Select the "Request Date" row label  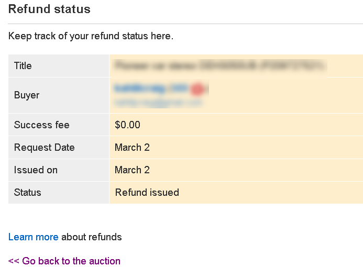click(45, 148)
